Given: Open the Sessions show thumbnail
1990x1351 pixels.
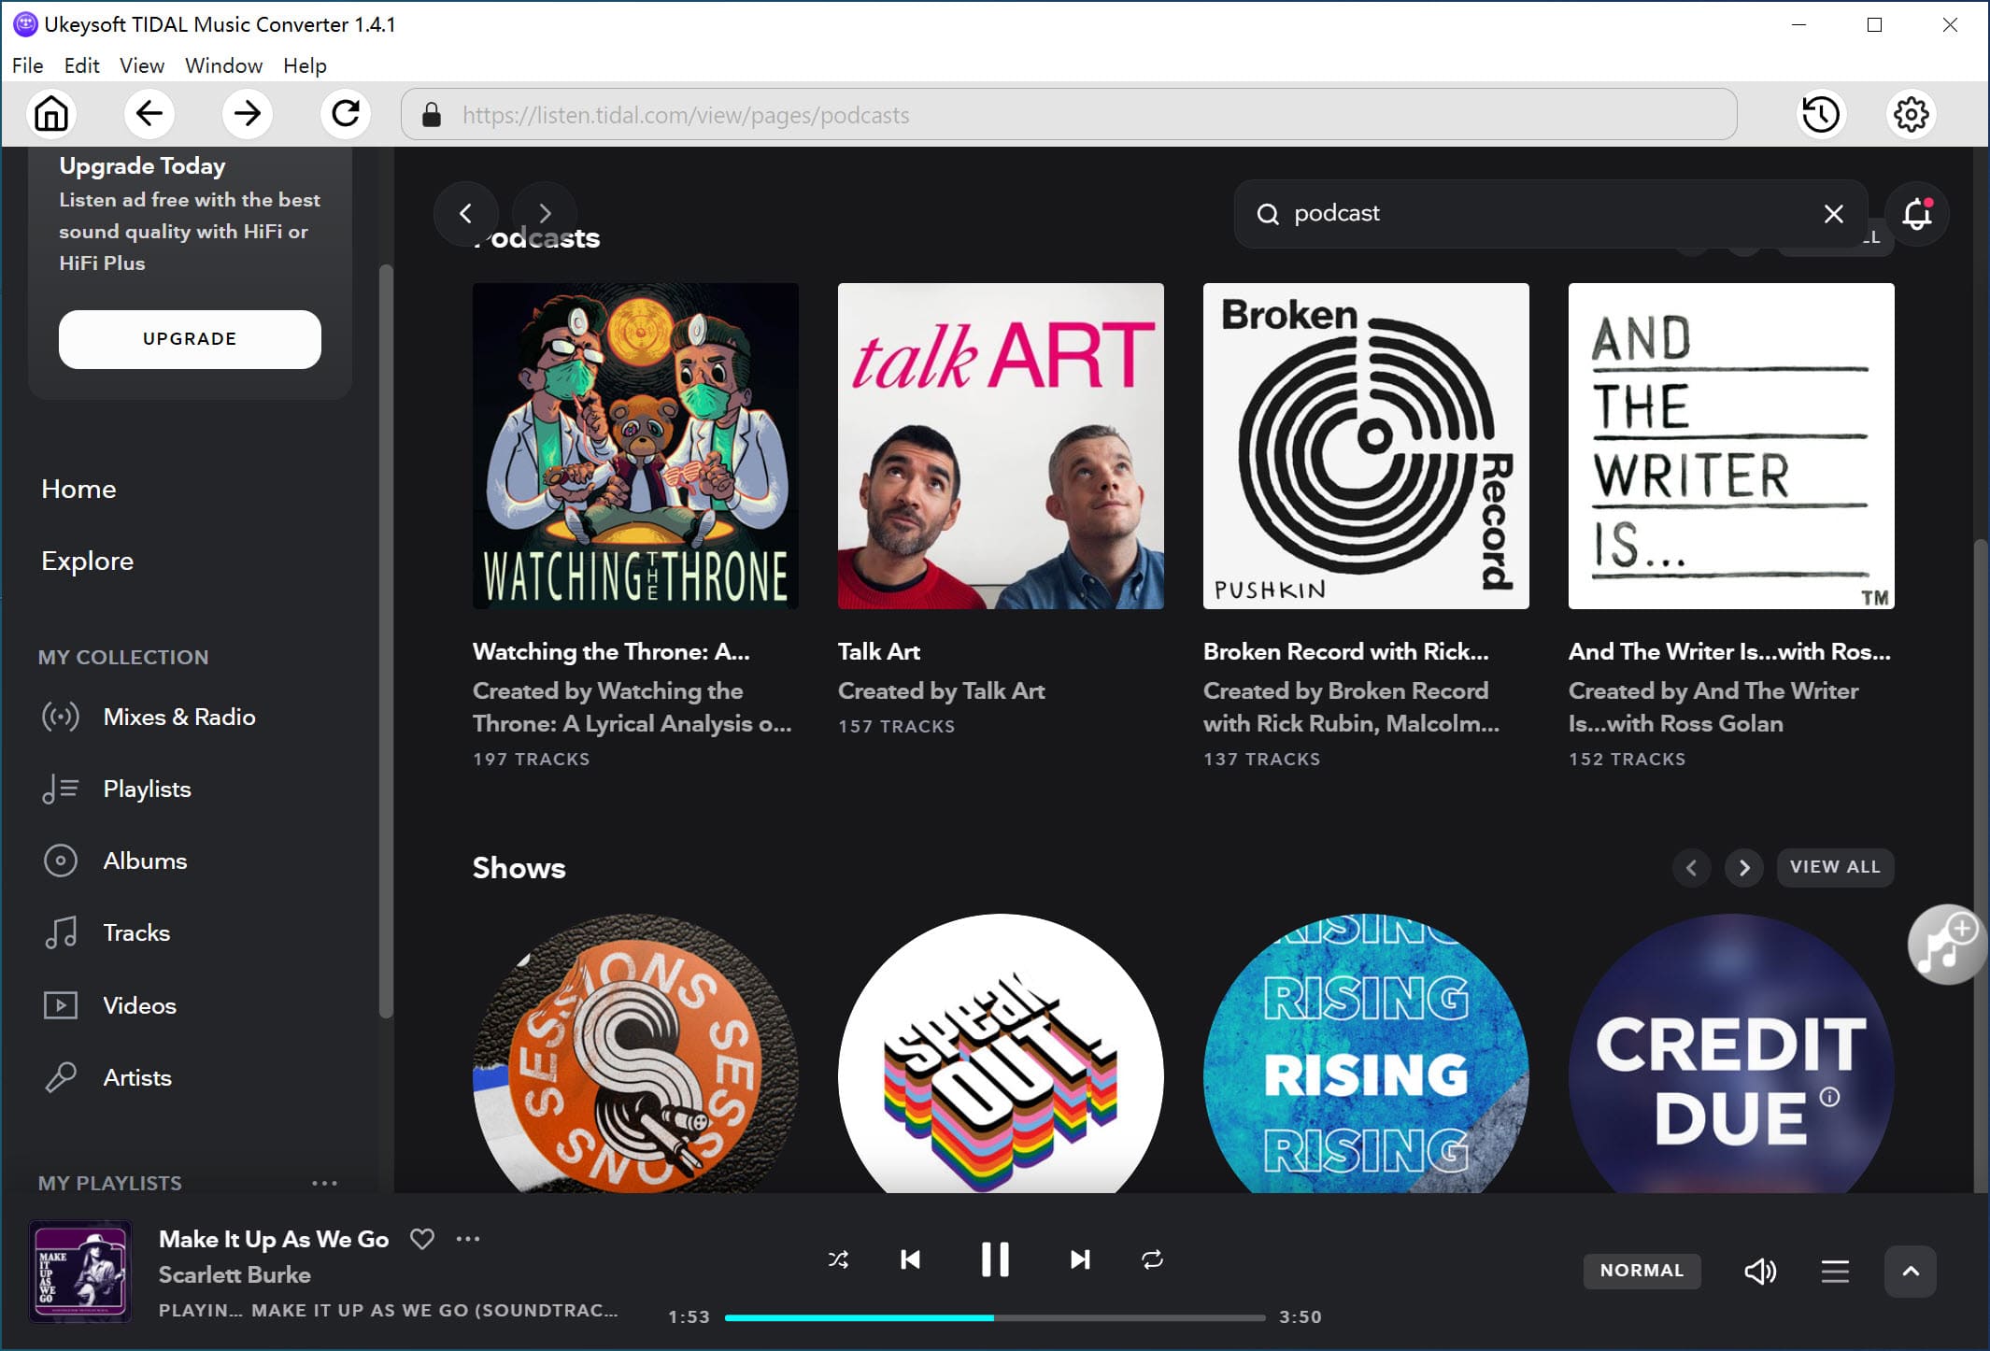Looking at the screenshot, I should click(635, 1053).
